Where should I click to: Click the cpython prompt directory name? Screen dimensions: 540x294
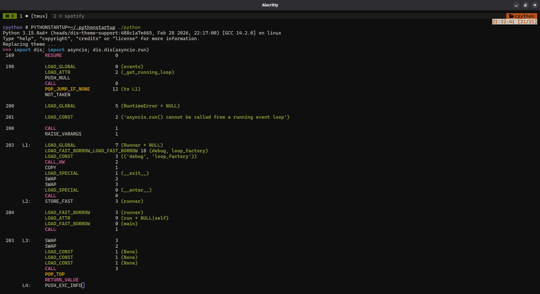pos(13,27)
